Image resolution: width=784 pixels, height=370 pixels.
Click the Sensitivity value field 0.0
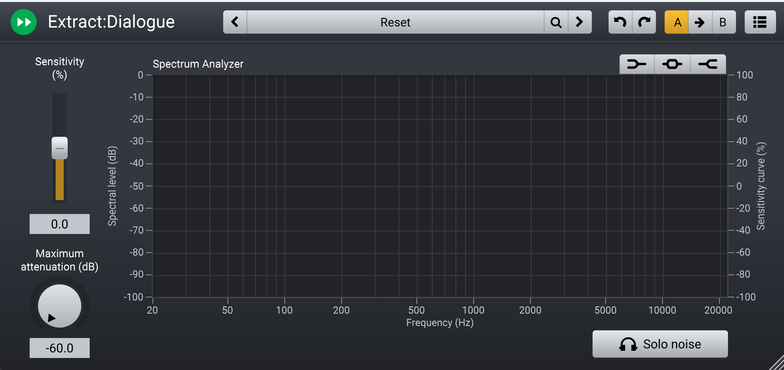(60, 224)
